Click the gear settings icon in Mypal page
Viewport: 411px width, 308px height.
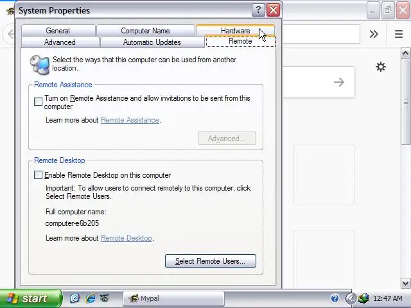point(381,67)
